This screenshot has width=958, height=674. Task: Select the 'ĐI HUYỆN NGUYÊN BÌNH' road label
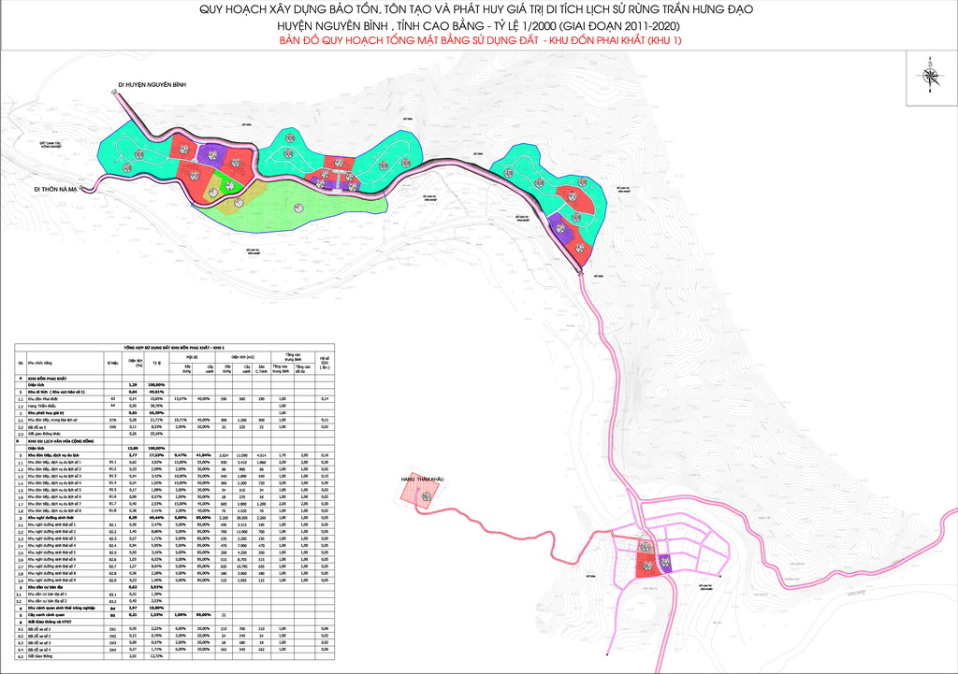pos(152,85)
